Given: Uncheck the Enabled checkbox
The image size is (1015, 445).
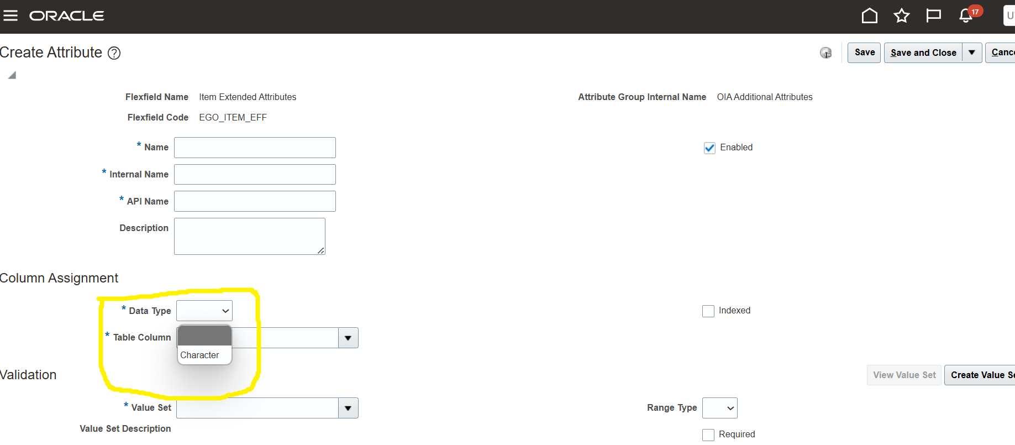Looking at the screenshot, I should 709,148.
